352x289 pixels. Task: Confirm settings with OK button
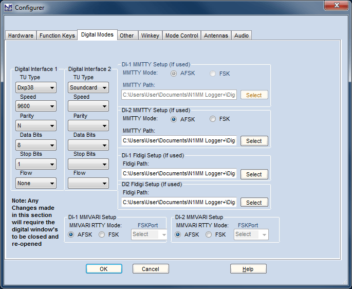click(x=104, y=269)
